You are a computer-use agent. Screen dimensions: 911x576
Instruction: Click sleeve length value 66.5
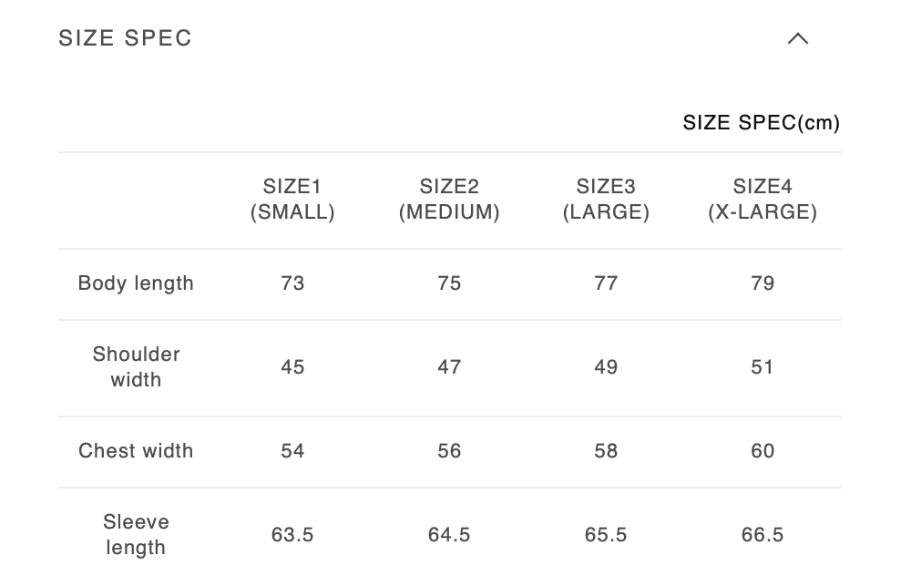pyautogui.click(x=763, y=535)
